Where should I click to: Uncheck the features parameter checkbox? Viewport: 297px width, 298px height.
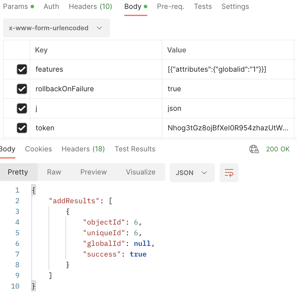[22, 69]
